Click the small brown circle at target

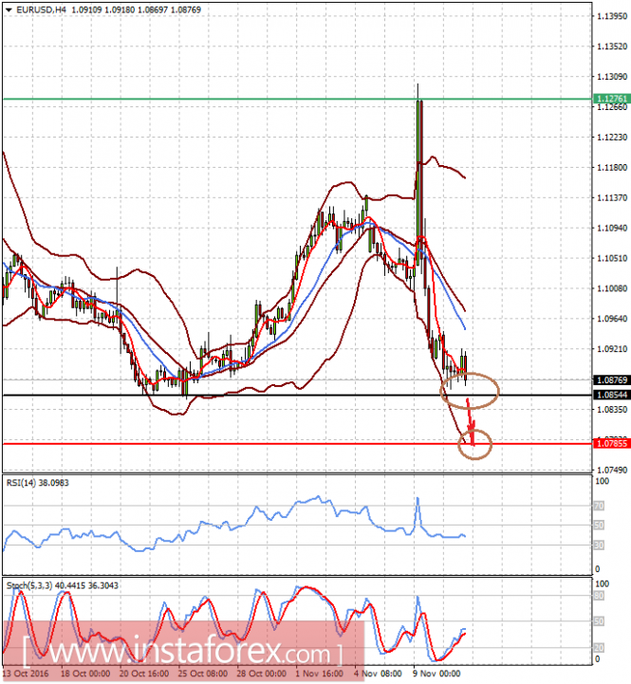474,444
